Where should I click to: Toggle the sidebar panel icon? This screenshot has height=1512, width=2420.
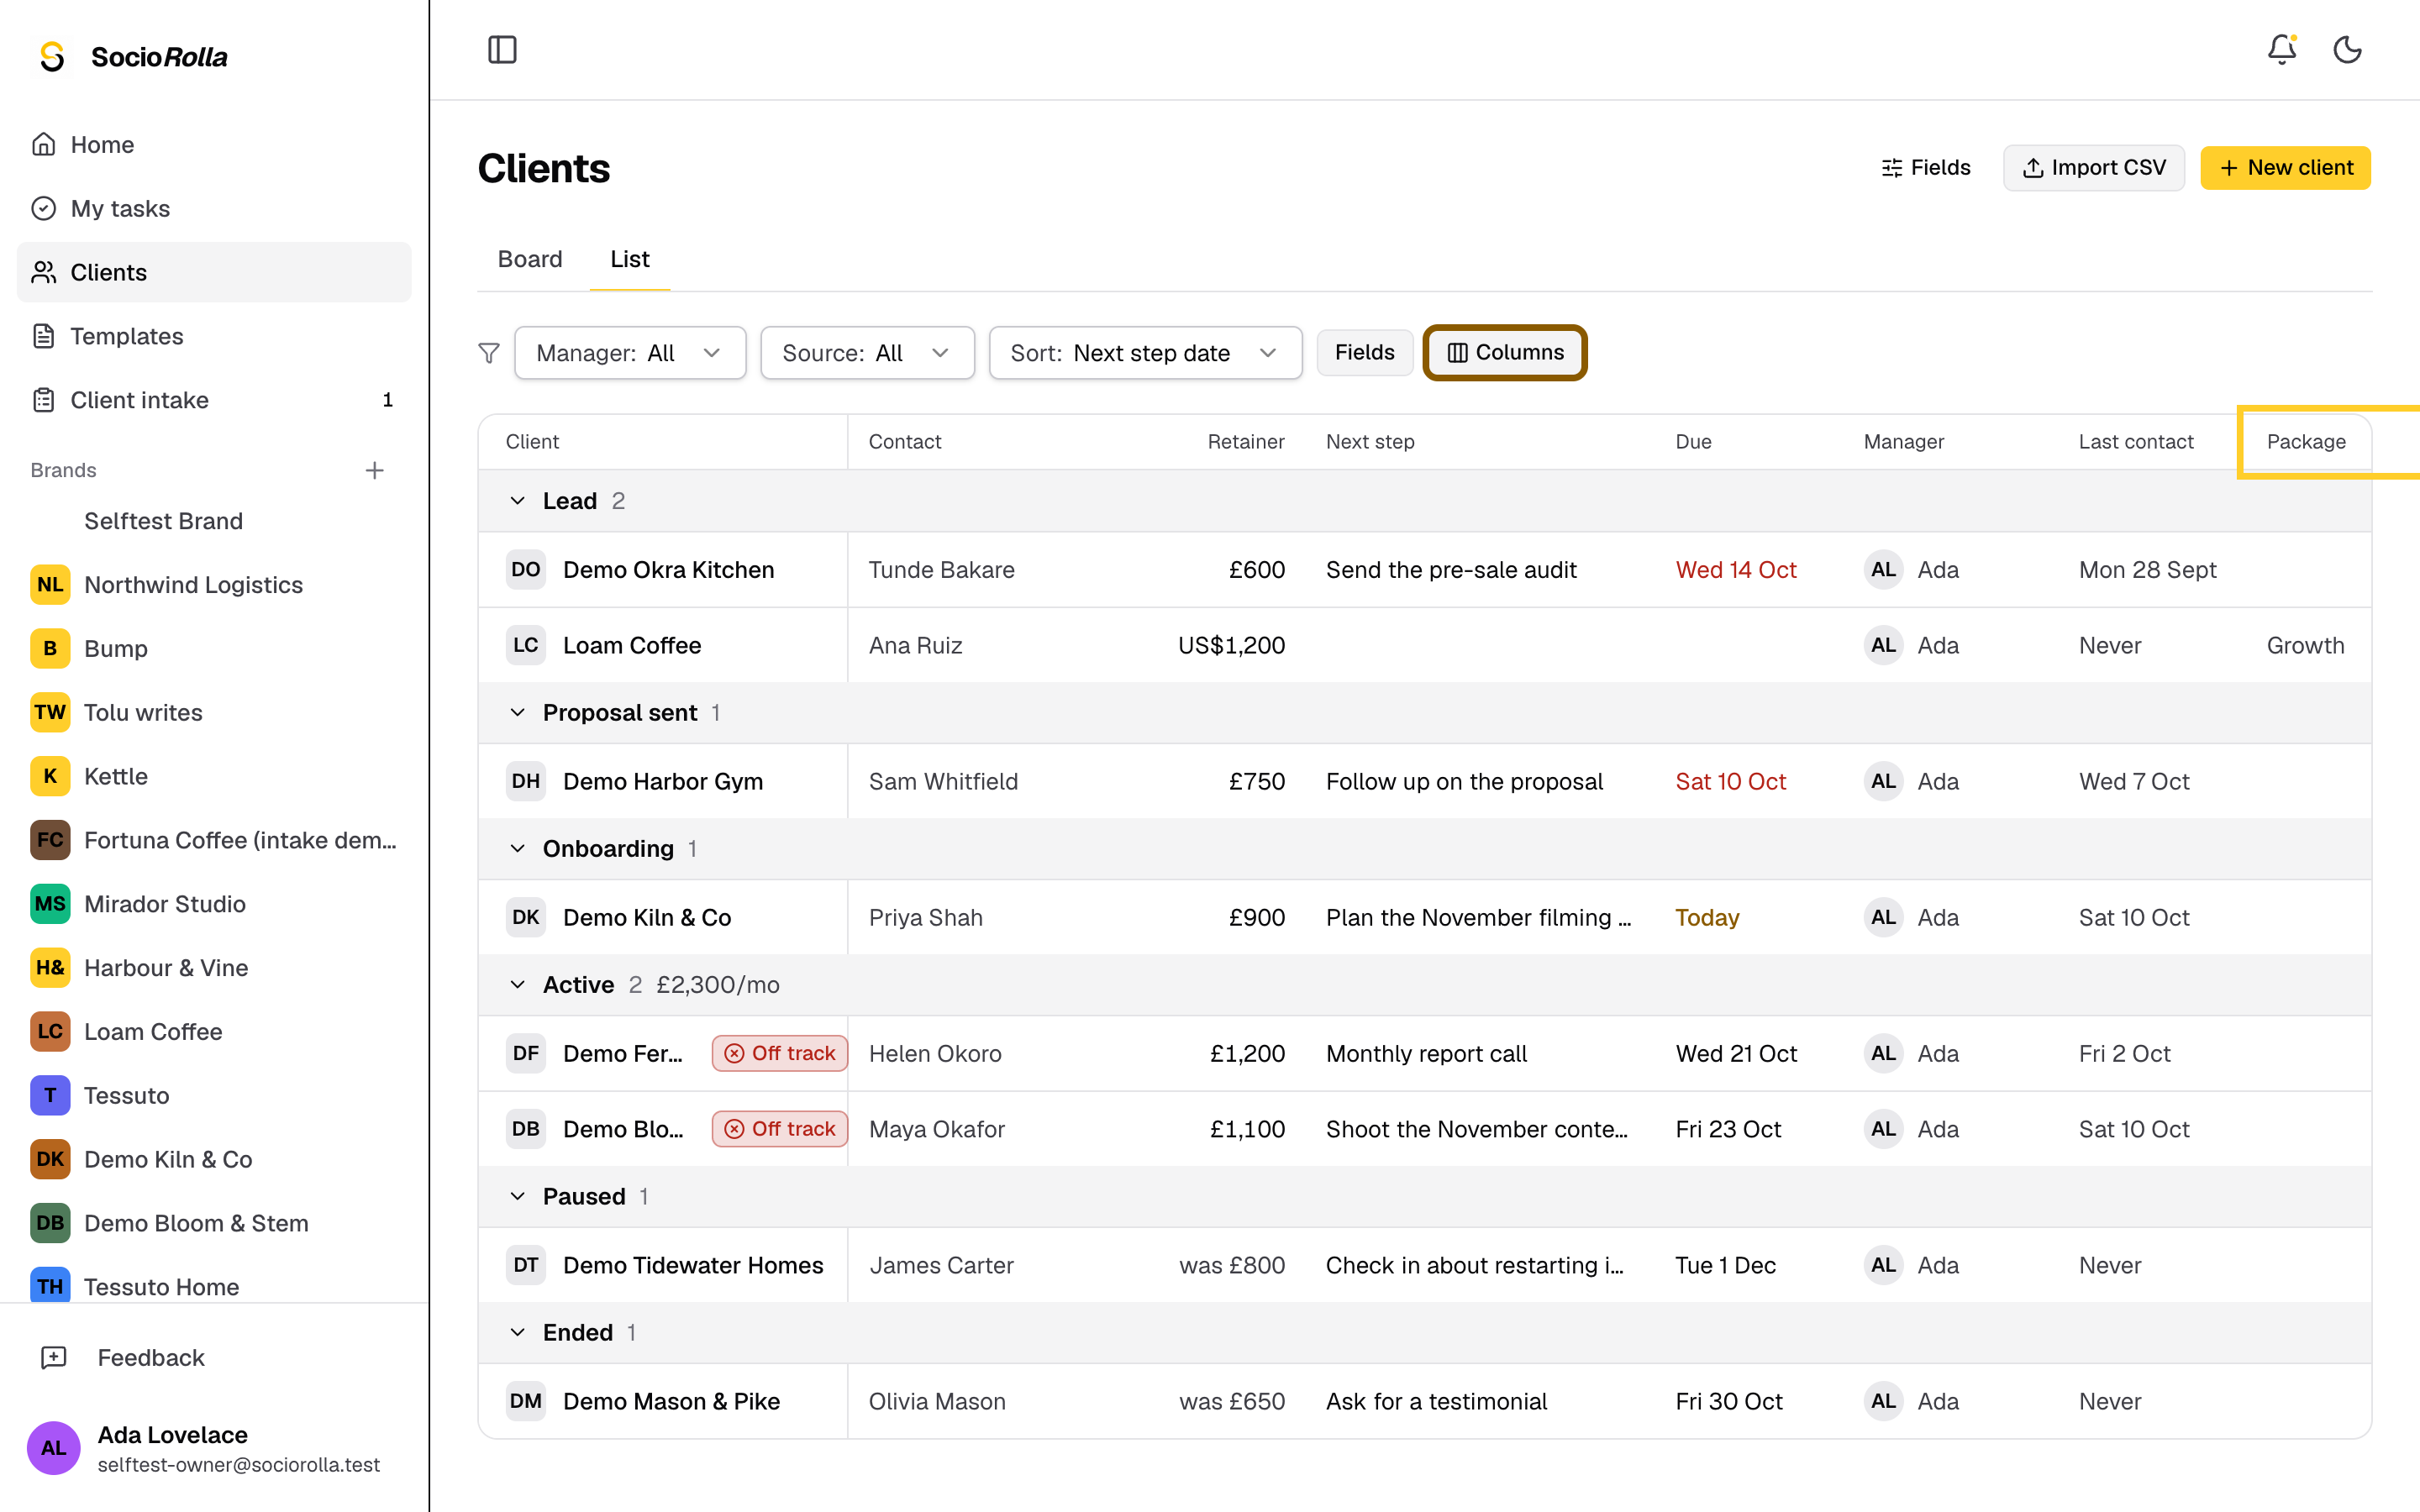coord(502,49)
